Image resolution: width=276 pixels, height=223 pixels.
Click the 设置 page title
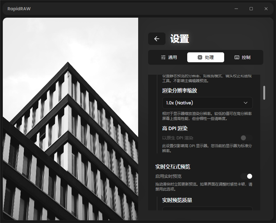tap(179, 39)
